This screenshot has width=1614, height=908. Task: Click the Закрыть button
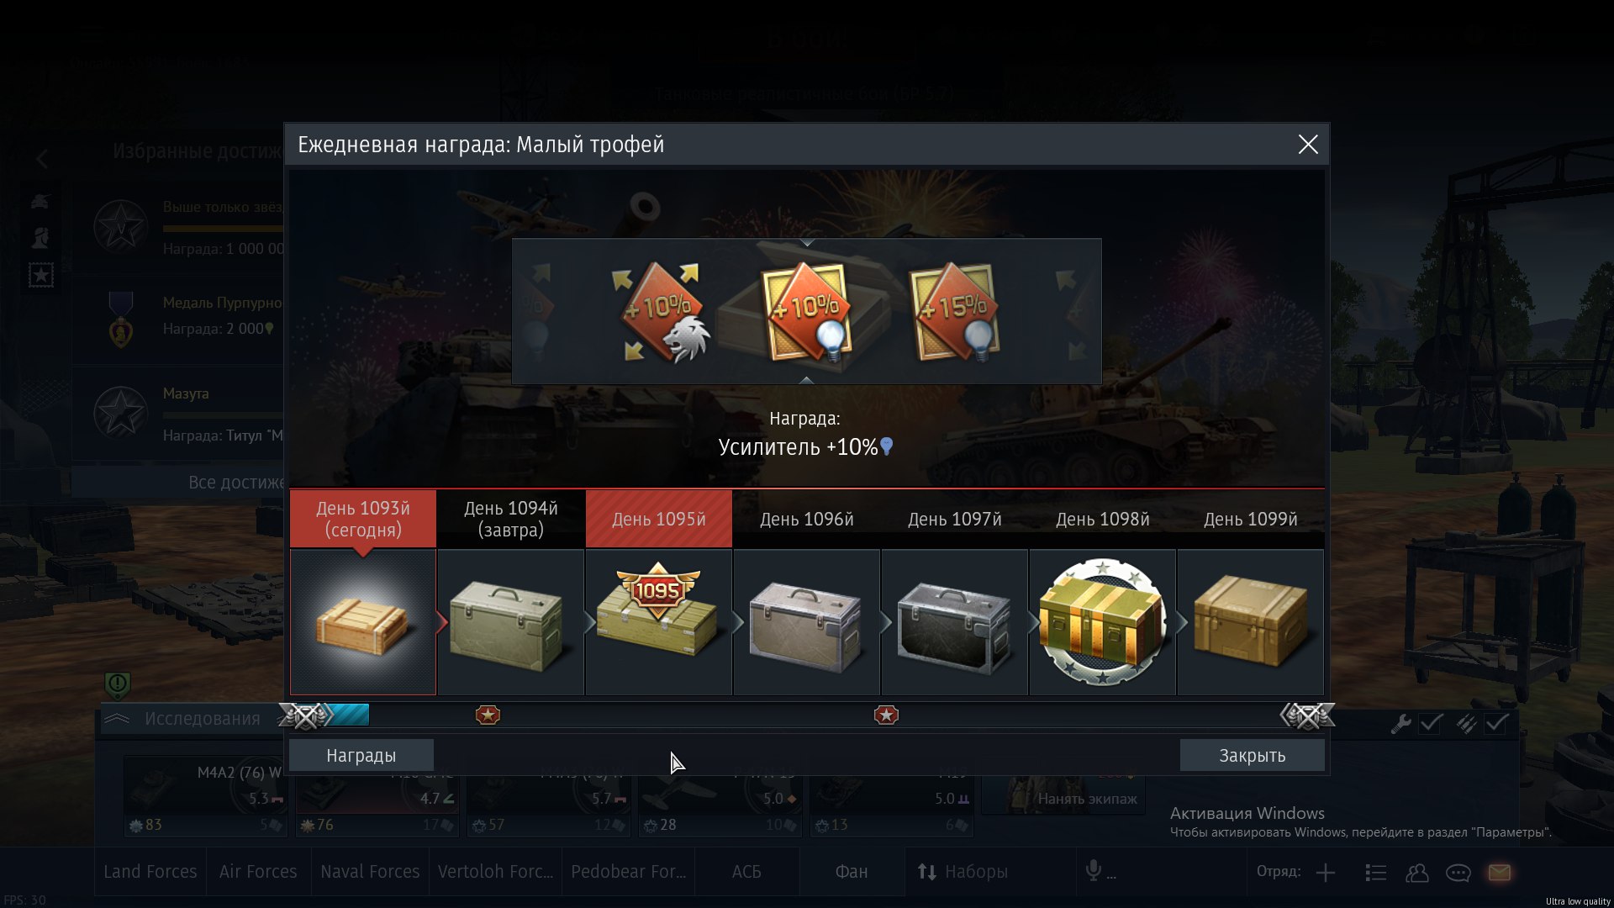click(x=1253, y=755)
